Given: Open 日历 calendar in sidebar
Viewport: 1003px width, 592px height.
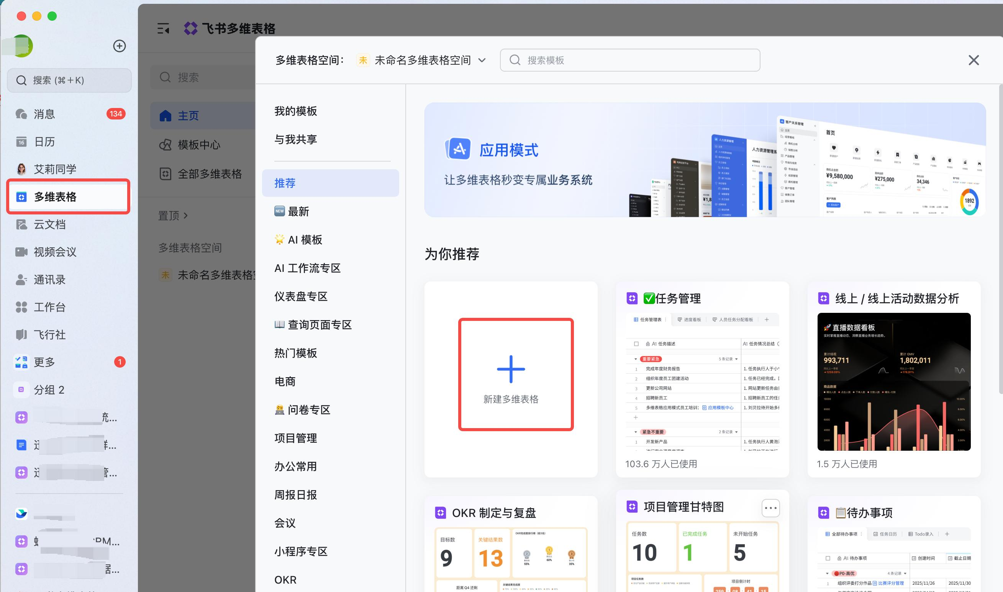Looking at the screenshot, I should [x=44, y=142].
